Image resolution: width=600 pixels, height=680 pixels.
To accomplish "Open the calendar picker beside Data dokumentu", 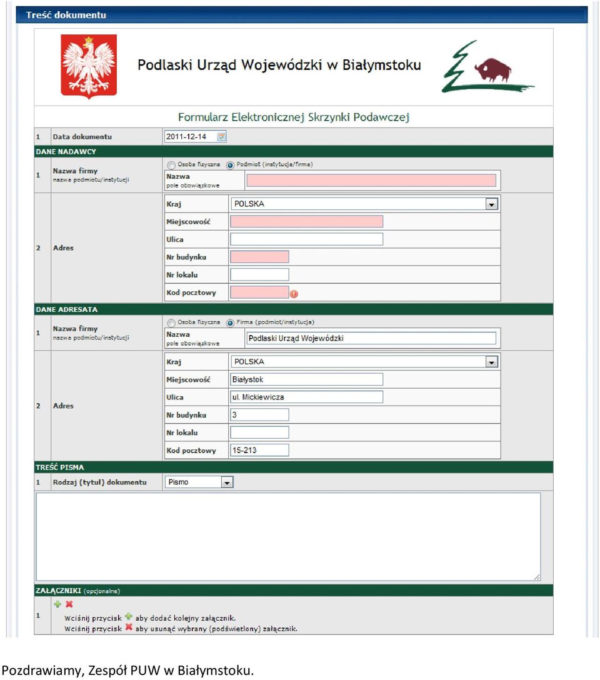I will 221,137.
